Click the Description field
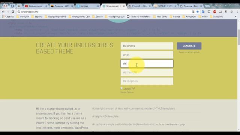240x135 pixels. click(147, 81)
